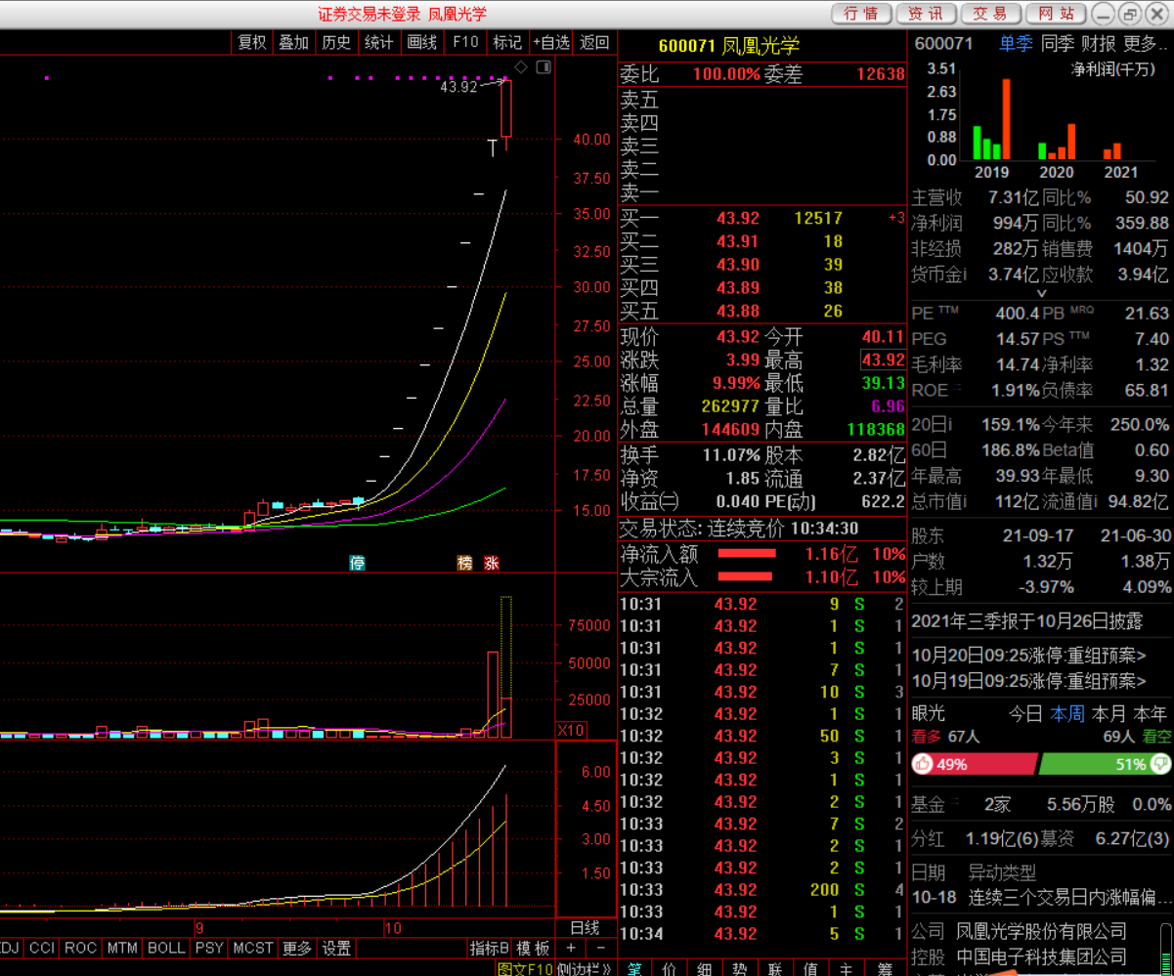The height and width of the screenshot is (976, 1174).
Task: Switch sentiment period to 今日
Action: pos(1025,714)
